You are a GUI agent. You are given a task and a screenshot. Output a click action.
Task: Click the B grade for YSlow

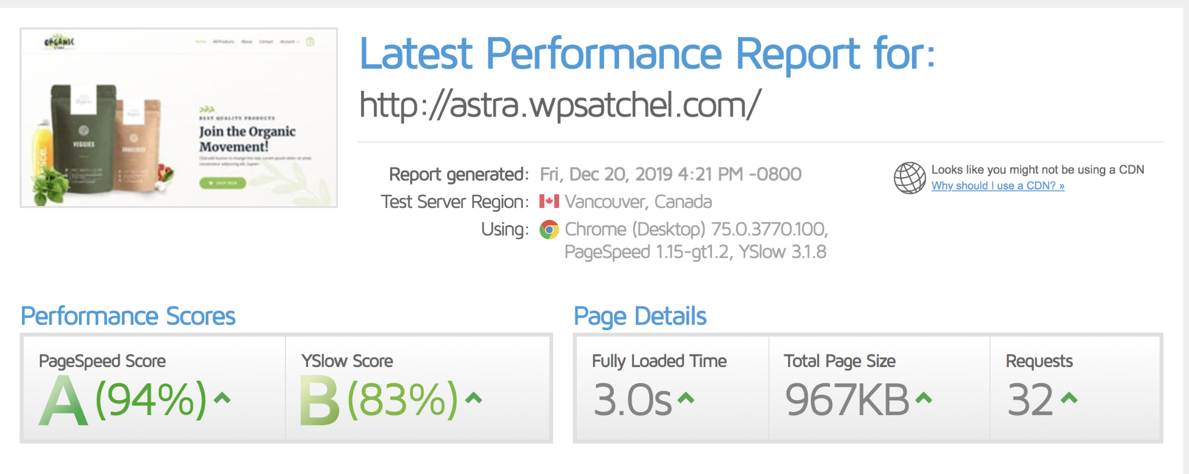coord(319,398)
